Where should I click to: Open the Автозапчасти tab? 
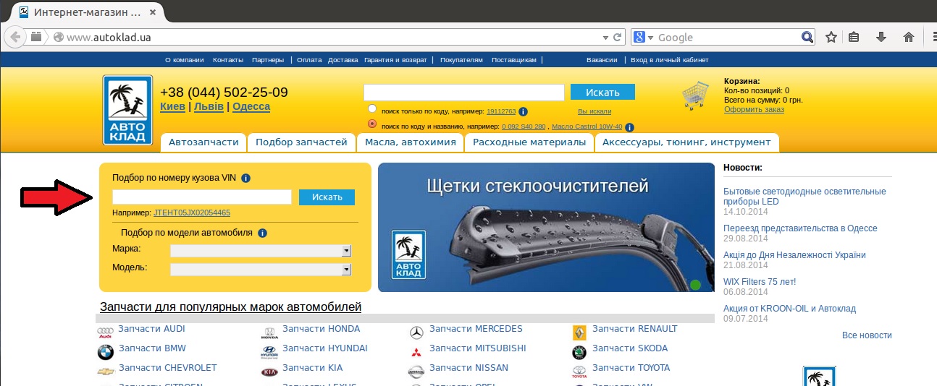click(203, 142)
